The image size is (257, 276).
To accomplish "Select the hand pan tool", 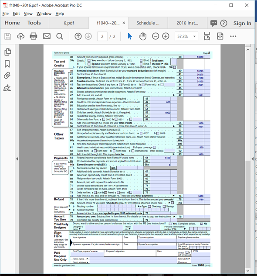I will pyautogui.click(x=142, y=36).
